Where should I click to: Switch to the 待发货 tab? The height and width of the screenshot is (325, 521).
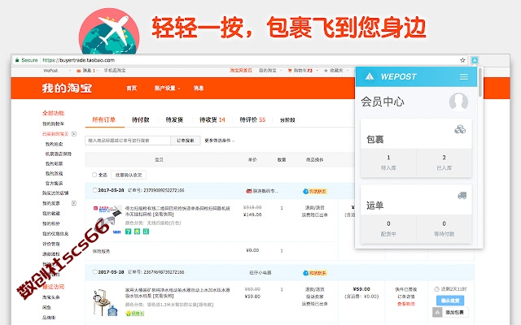pos(174,119)
